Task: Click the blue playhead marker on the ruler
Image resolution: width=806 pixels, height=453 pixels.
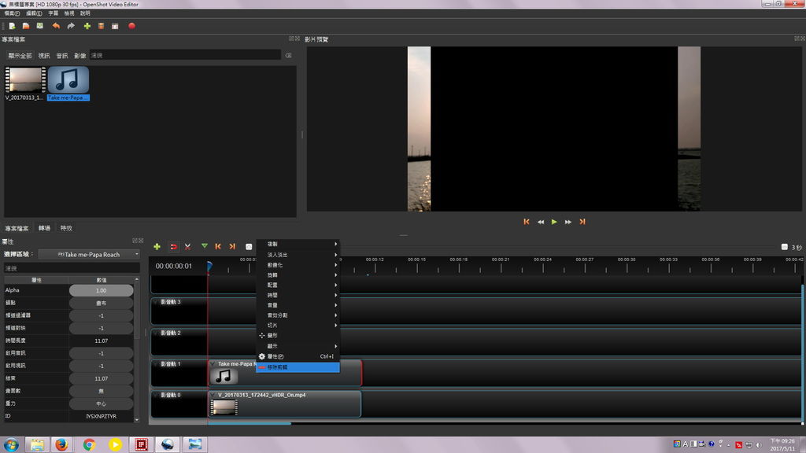Action: click(x=209, y=266)
